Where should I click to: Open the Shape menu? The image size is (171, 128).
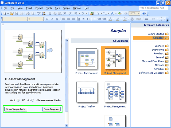pos(67,8)
